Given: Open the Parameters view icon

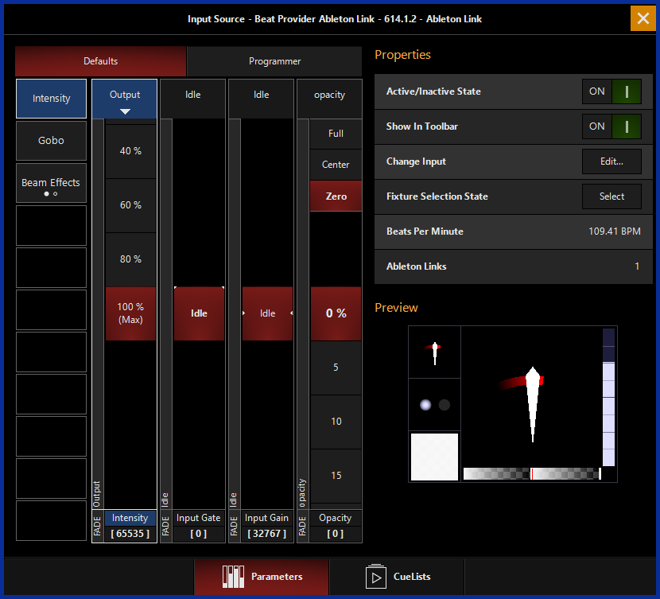Looking at the screenshot, I should coord(233,577).
